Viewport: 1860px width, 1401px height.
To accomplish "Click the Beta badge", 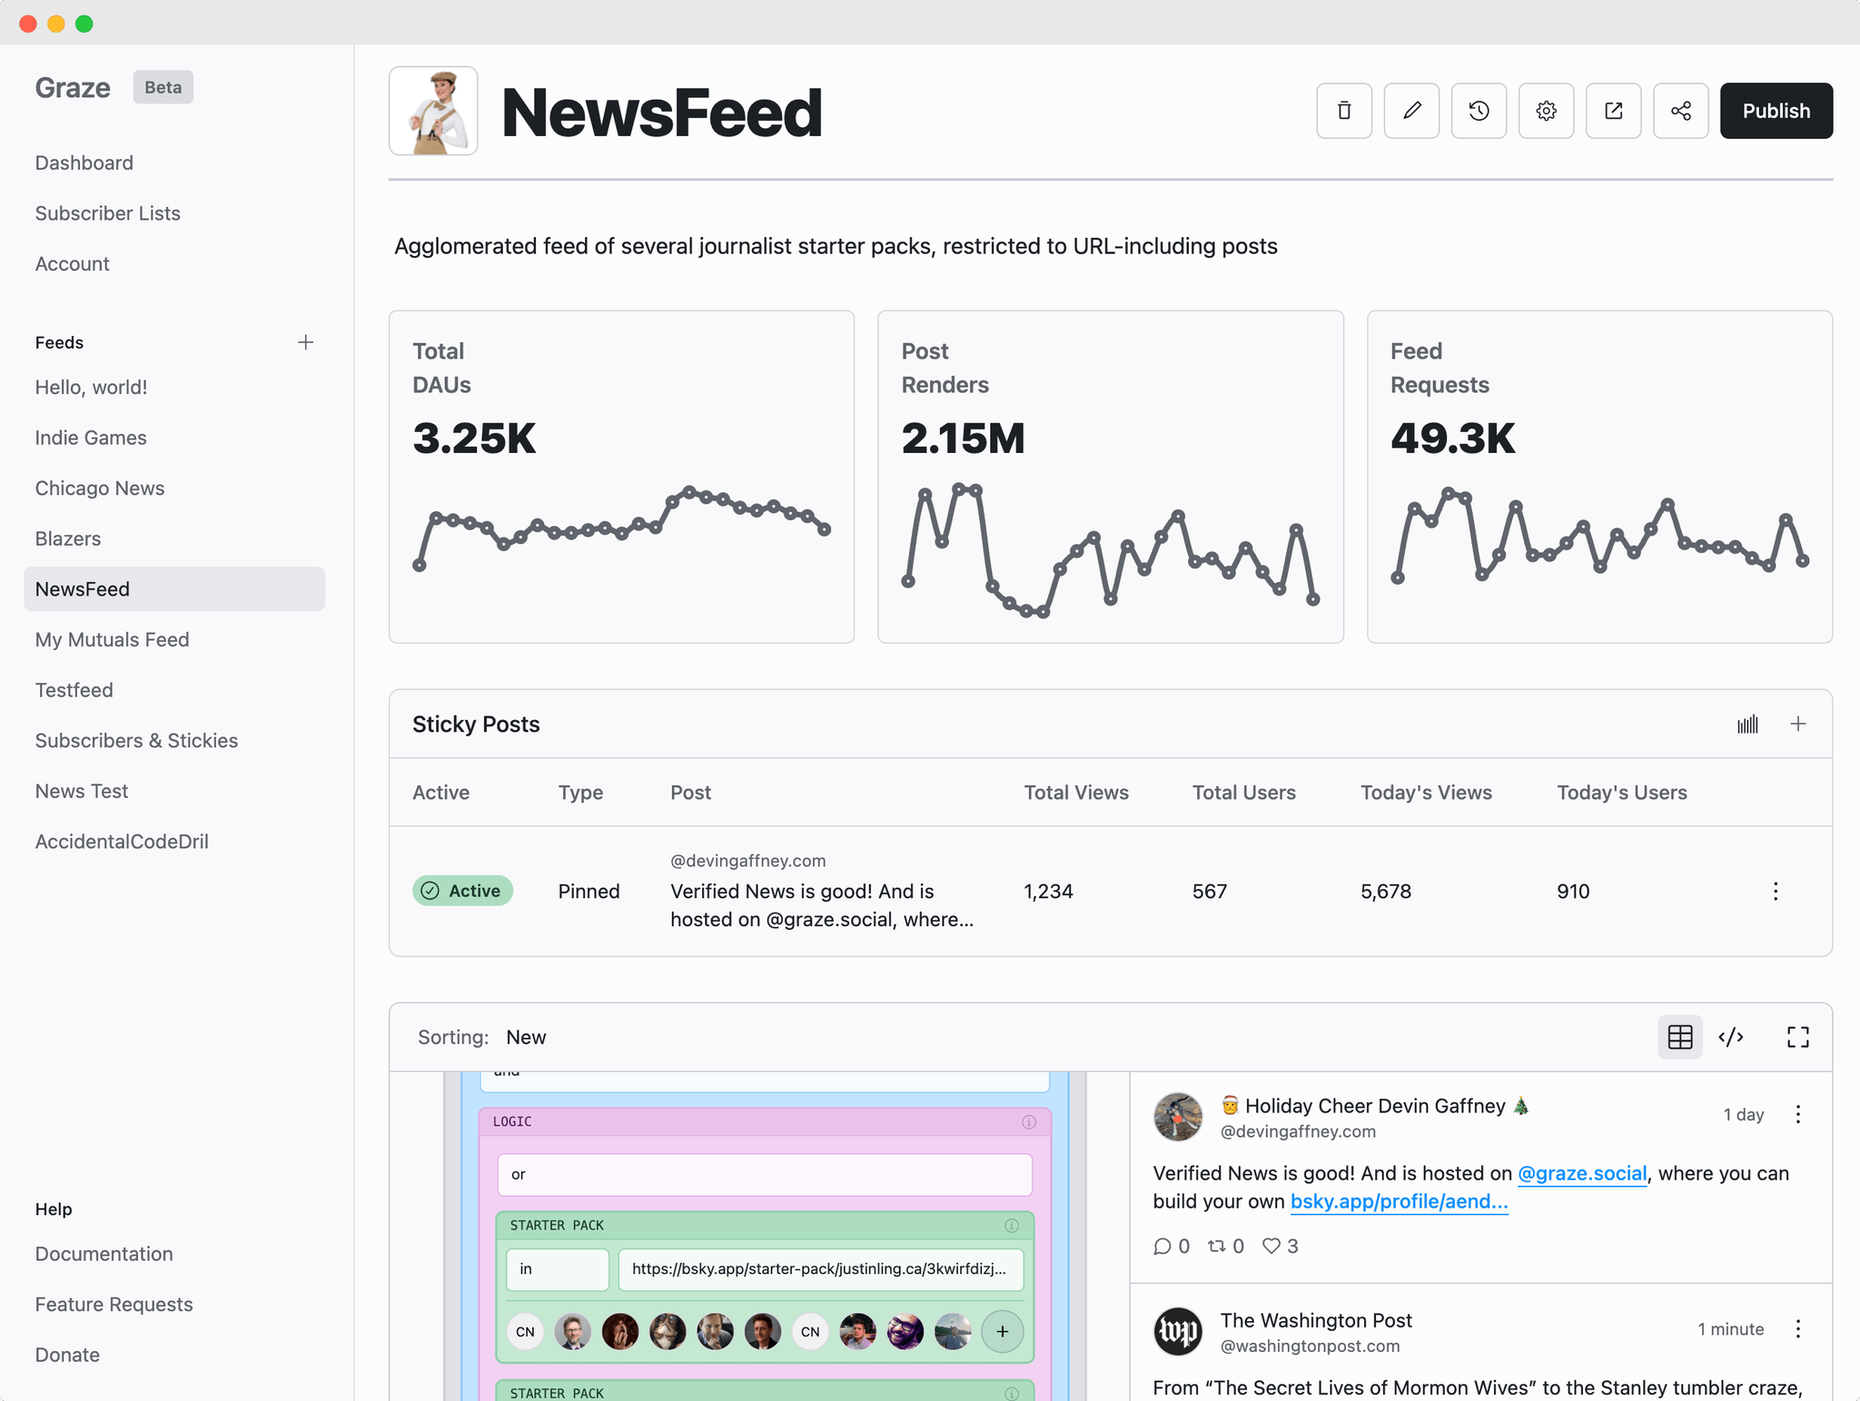I will [163, 87].
